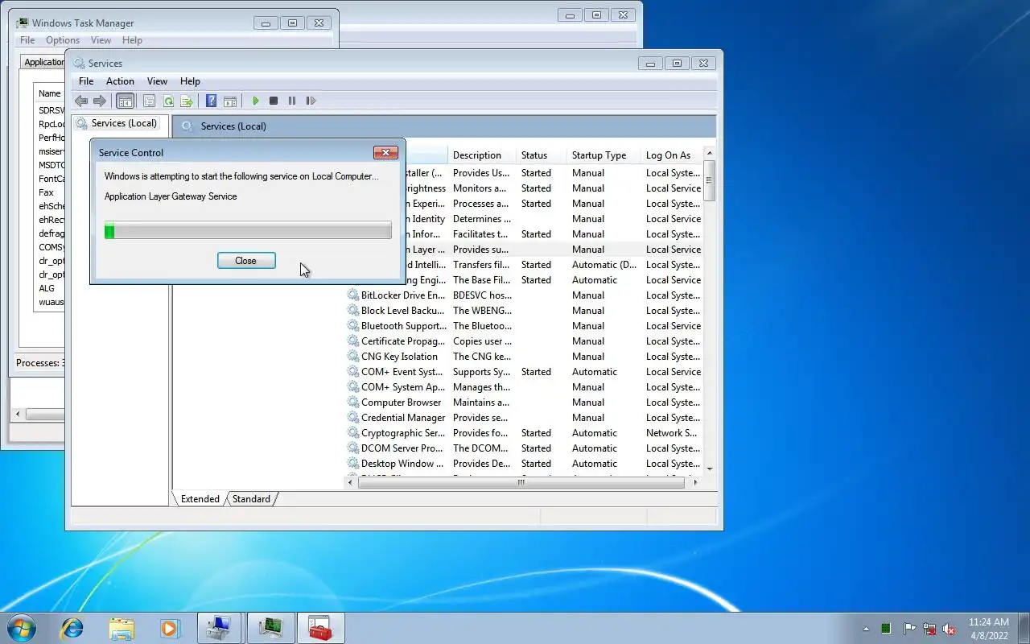Click the Forward arrow in Services toolbar
Viewport: 1030px width, 644px height.
(100, 101)
